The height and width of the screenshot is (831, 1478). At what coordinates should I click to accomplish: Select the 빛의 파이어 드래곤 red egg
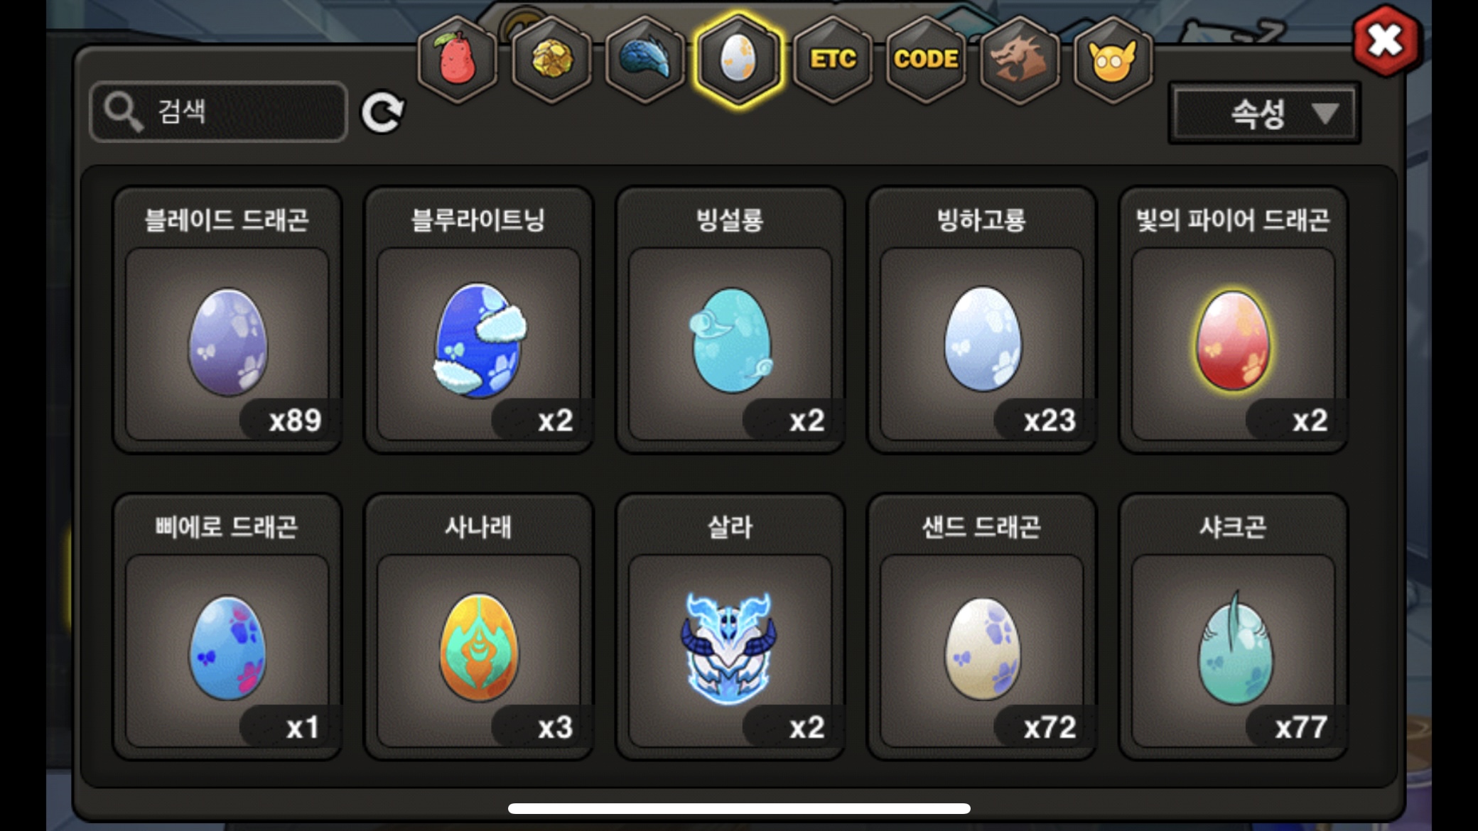[1234, 320]
